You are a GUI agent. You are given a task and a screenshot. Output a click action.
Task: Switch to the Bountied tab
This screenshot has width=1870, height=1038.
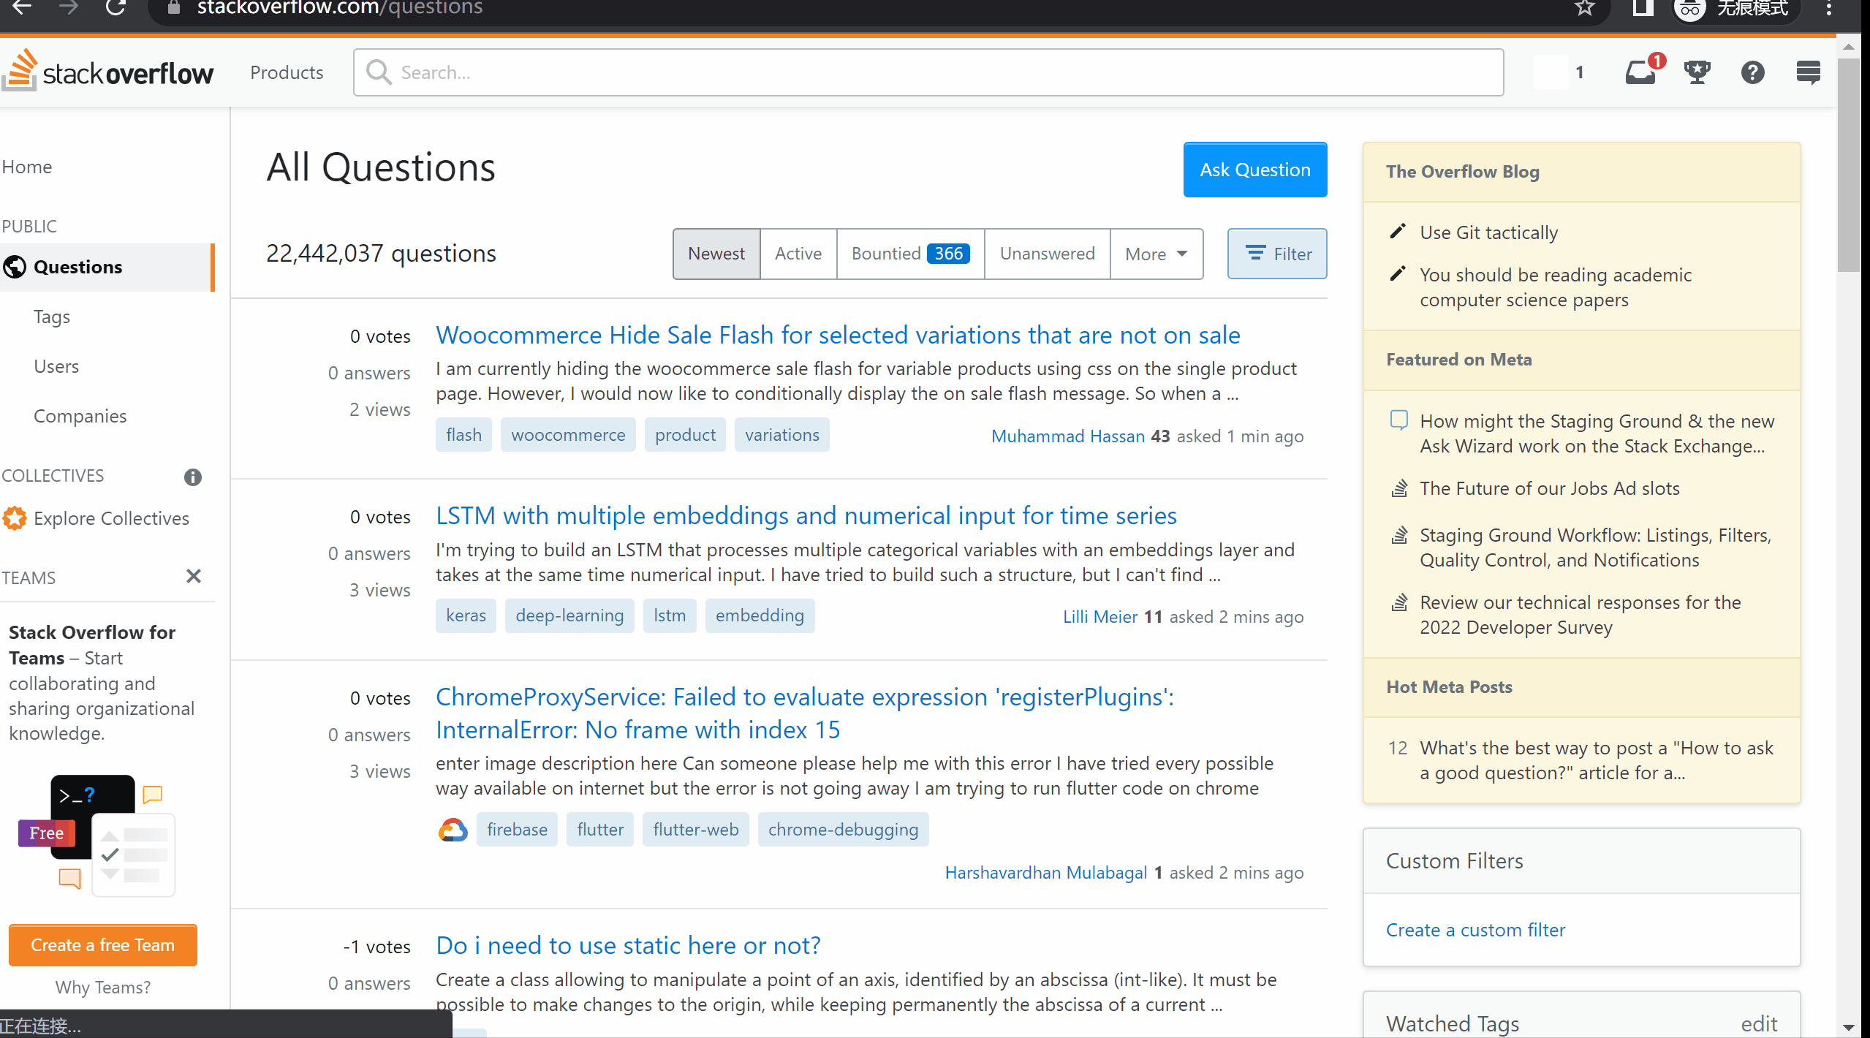coord(910,254)
